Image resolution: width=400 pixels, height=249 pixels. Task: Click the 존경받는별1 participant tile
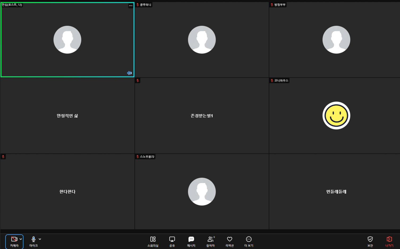tap(202, 116)
